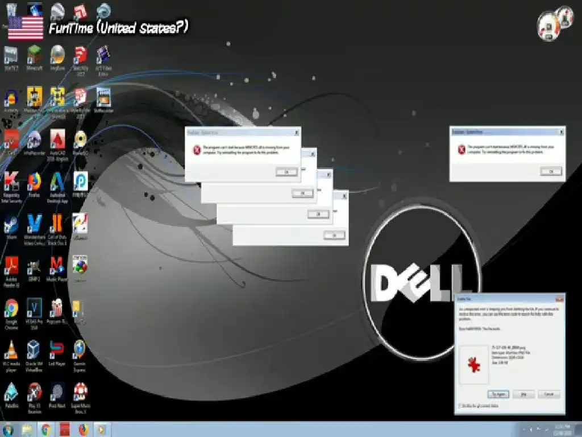Switch to Google Chrome in the taskbar

pyautogui.click(x=46, y=430)
